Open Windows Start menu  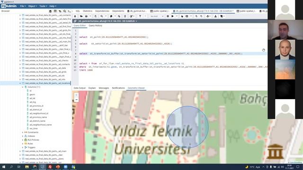coord(4,167)
